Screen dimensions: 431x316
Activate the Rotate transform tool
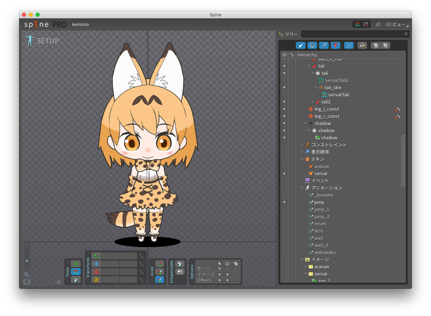(x=96, y=256)
